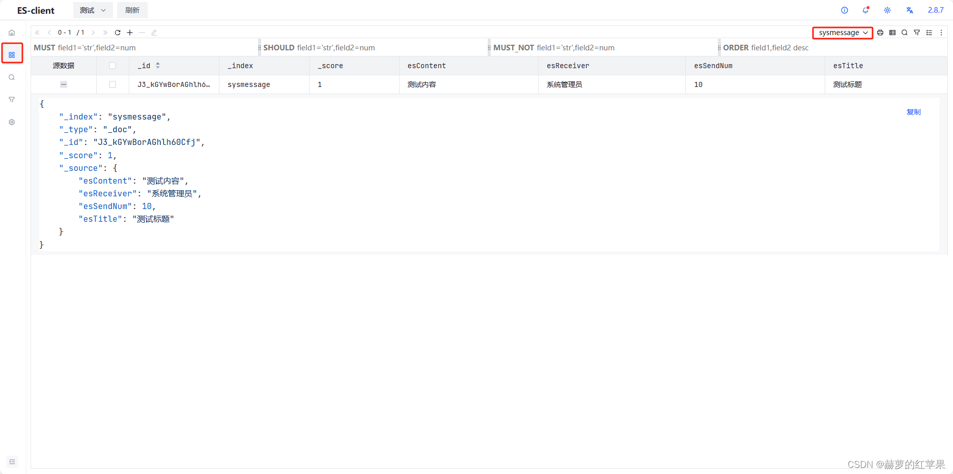953x474 pixels.
Task: Jump to last page of results
Action: click(x=105, y=33)
